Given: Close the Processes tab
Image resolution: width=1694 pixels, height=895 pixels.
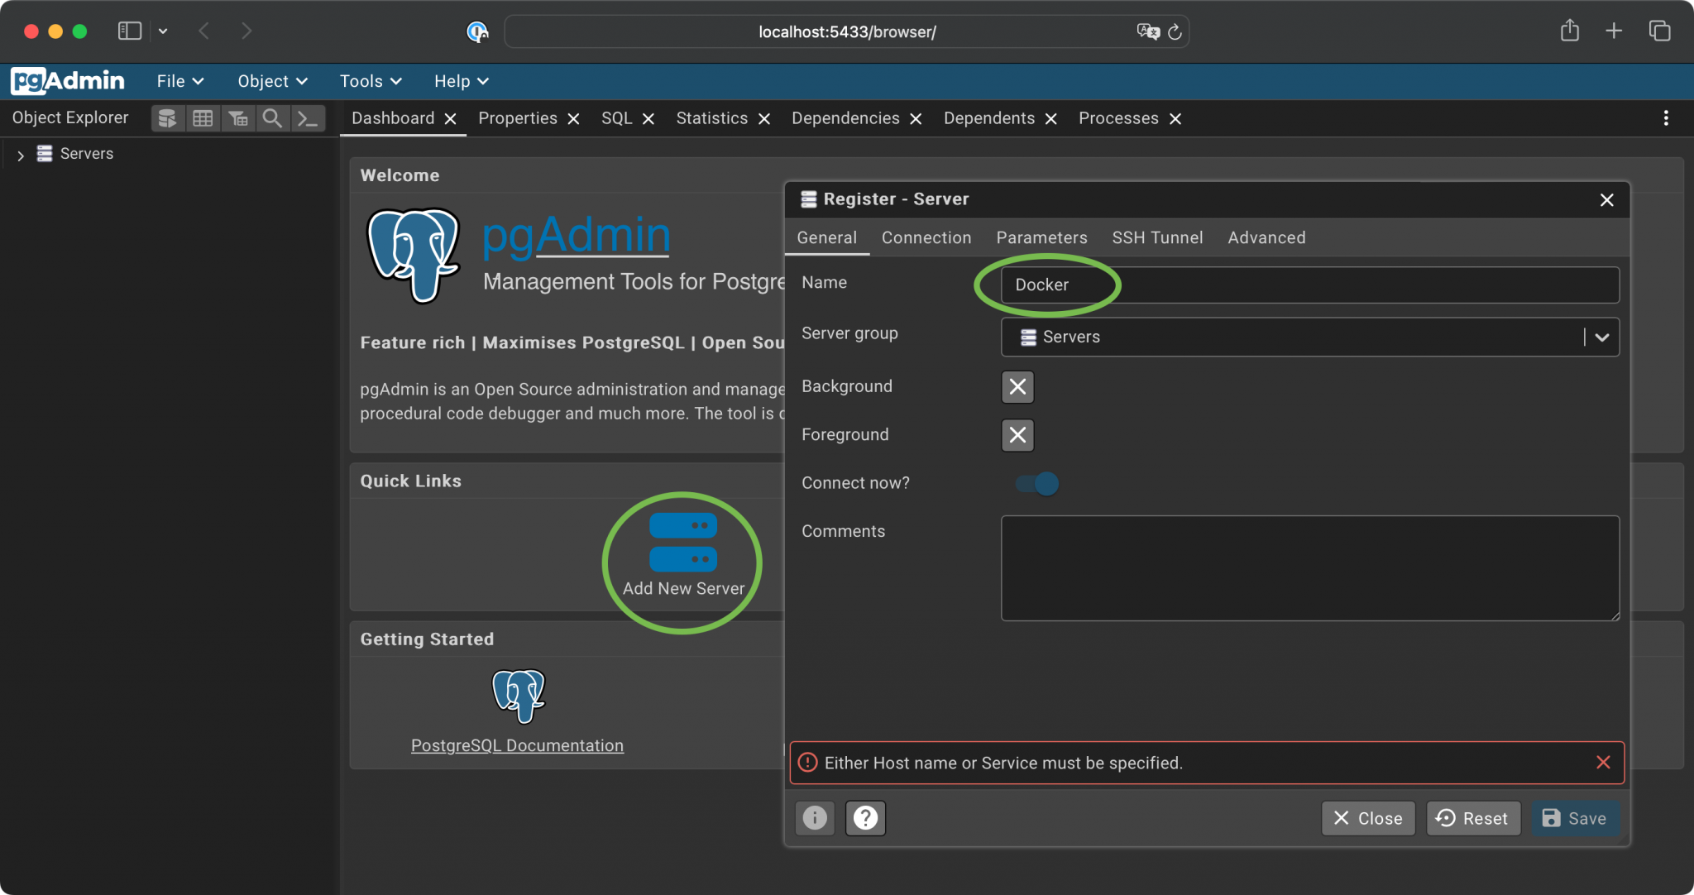Looking at the screenshot, I should (x=1175, y=119).
